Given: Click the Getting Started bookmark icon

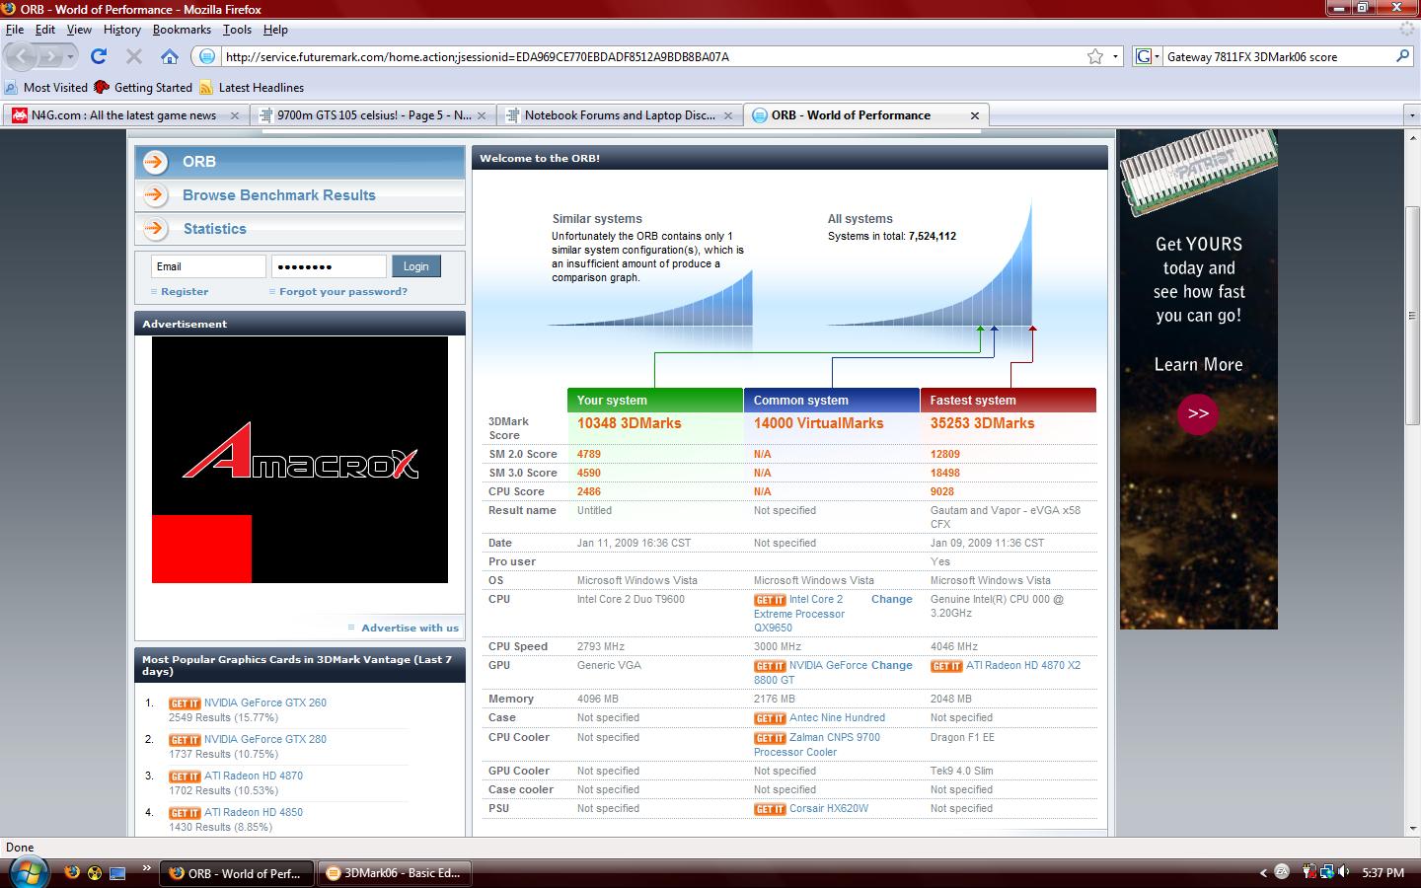Looking at the screenshot, I should pos(102,88).
